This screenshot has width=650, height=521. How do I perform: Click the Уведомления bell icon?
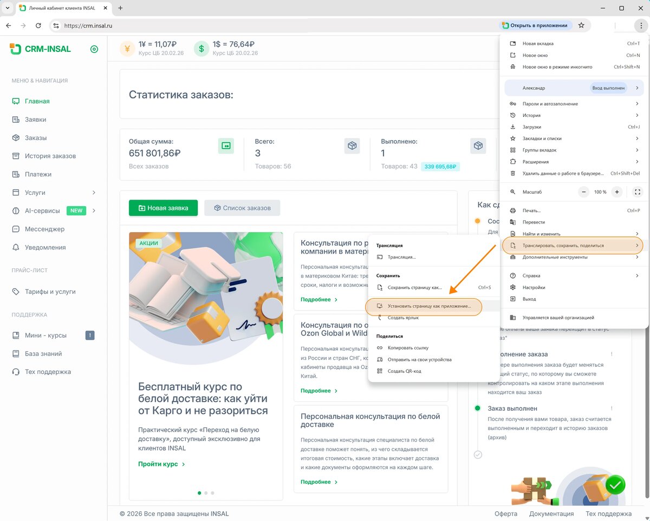[x=16, y=247]
